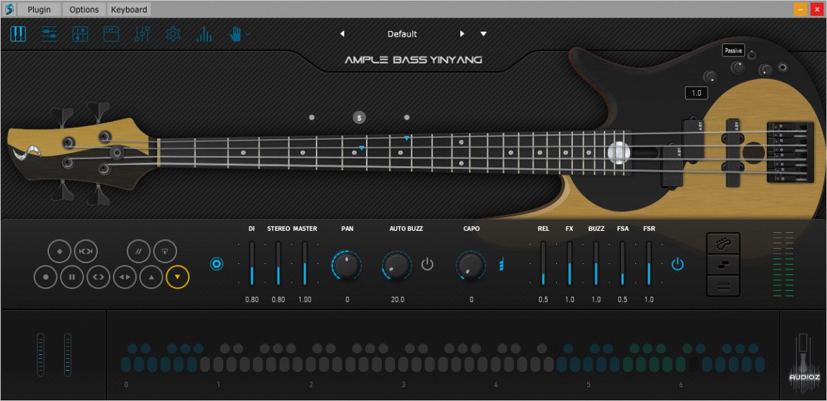The height and width of the screenshot is (401, 827).
Task: Open the tuner bars icon
Action: coord(204,33)
